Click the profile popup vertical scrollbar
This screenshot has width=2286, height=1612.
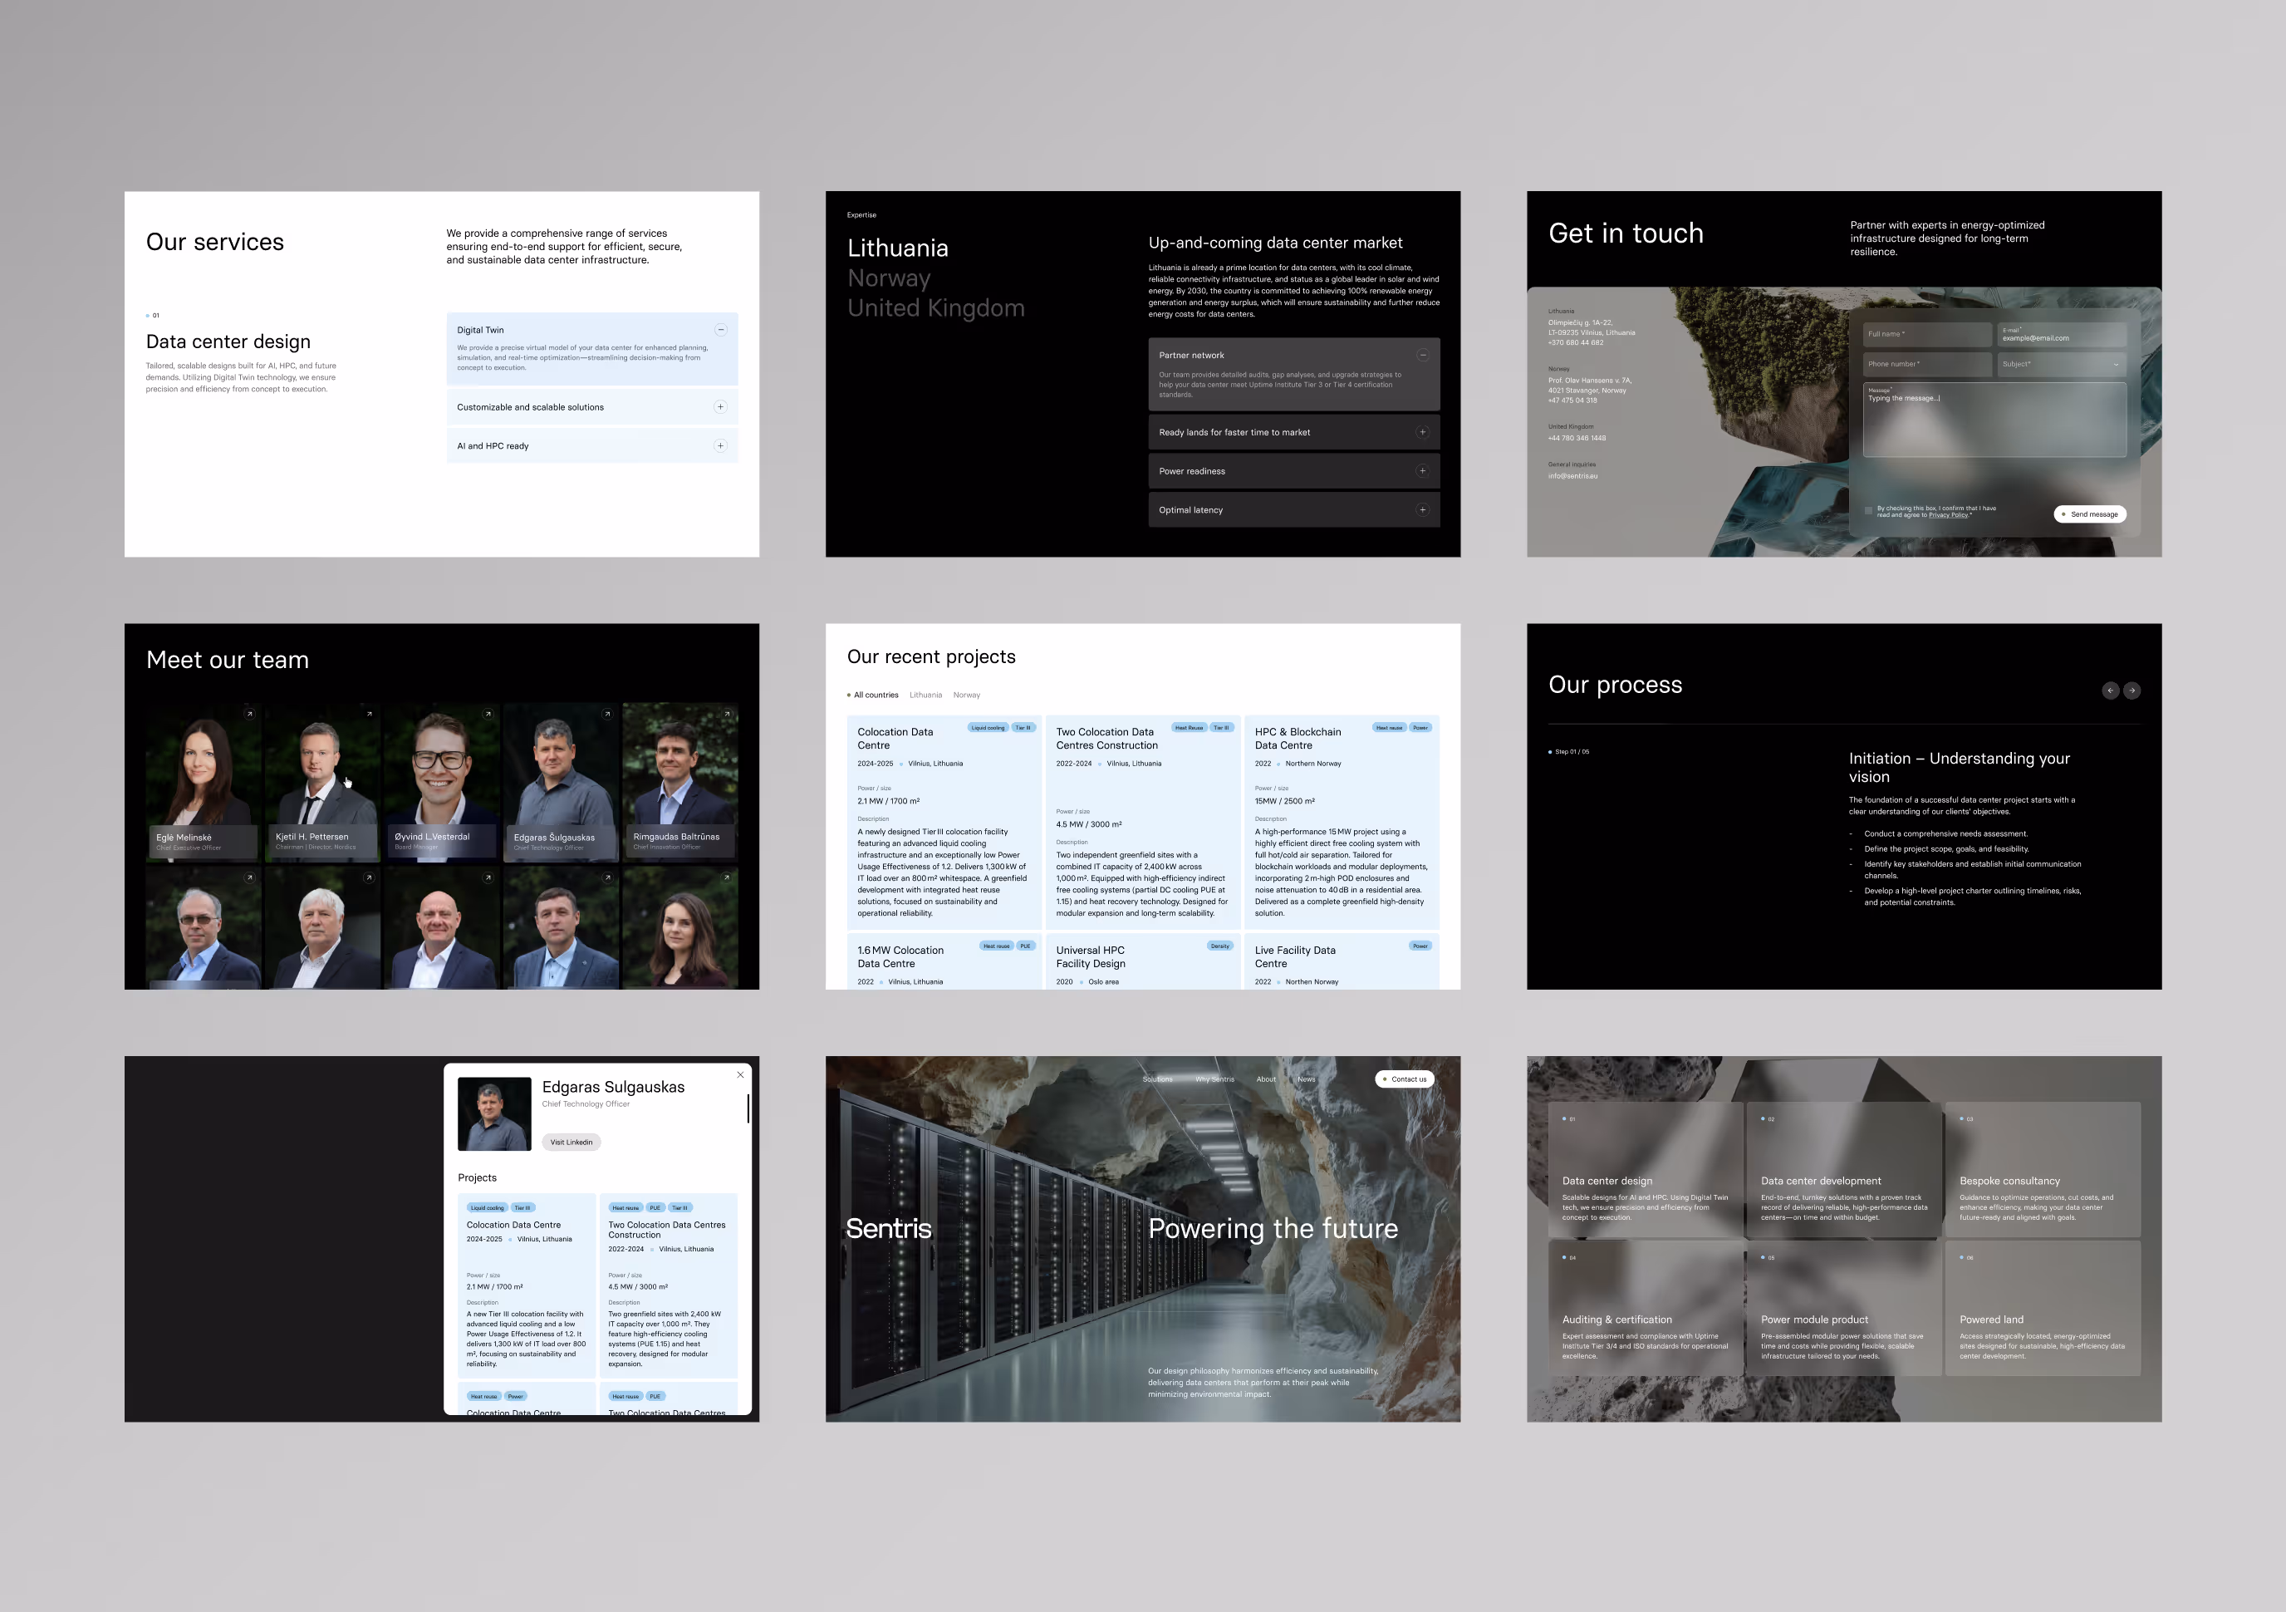[x=748, y=1109]
